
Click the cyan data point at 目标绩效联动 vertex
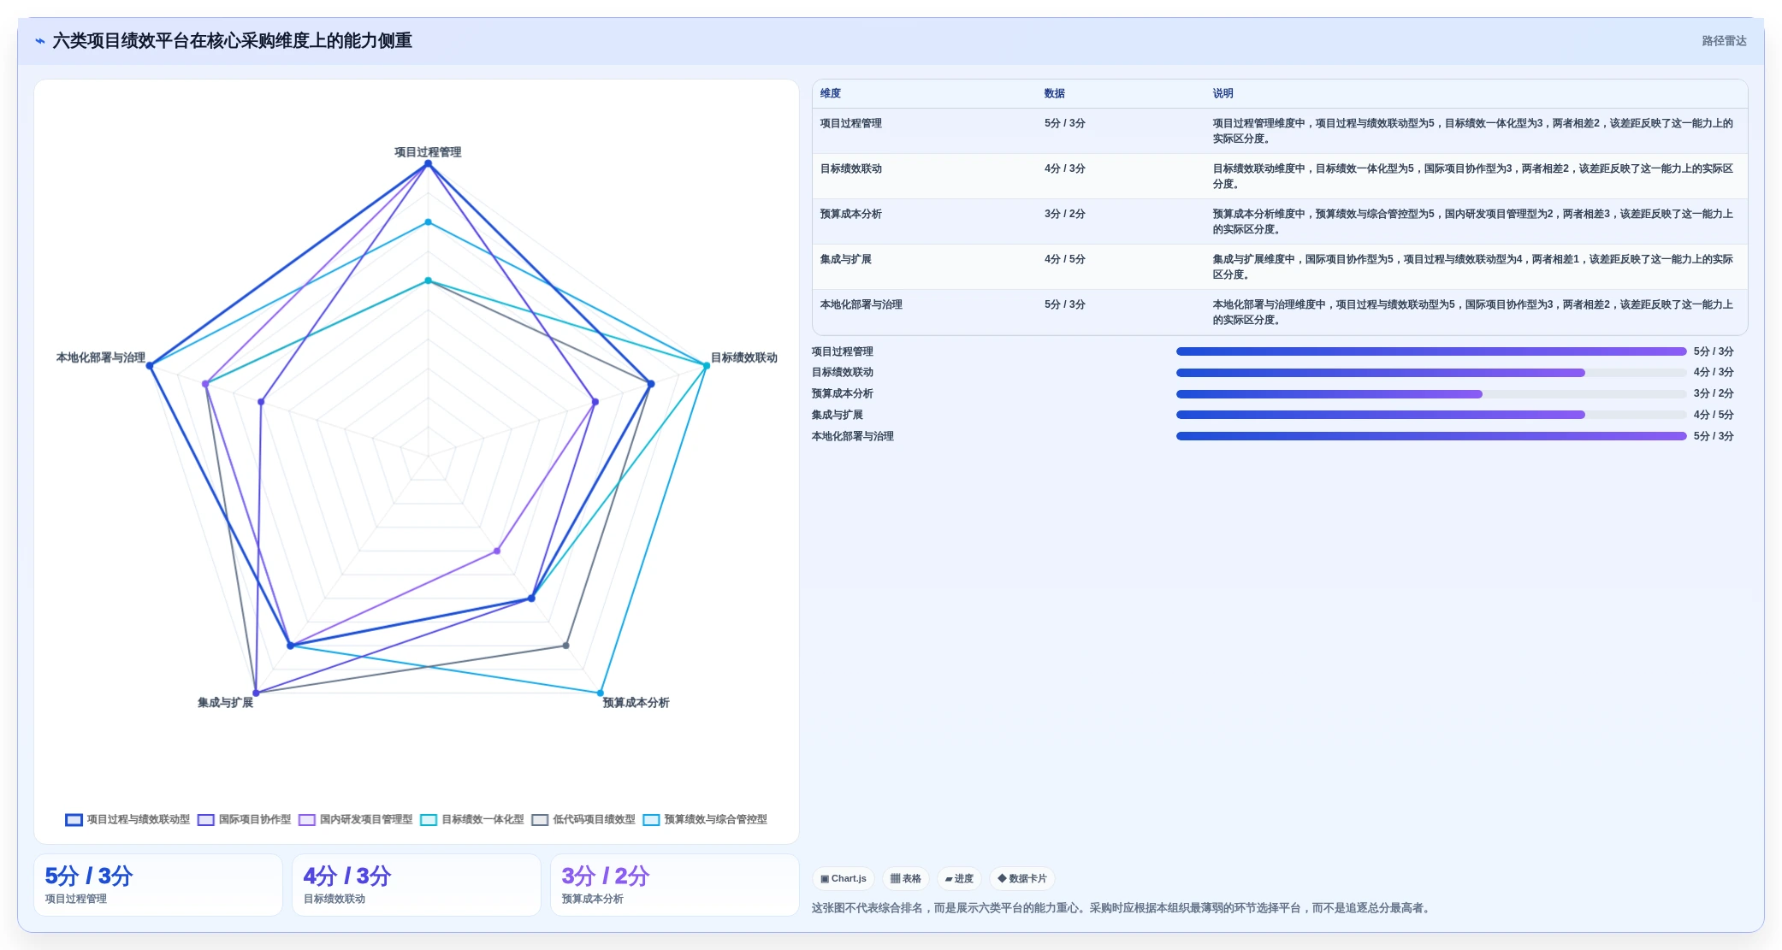pos(707,365)
